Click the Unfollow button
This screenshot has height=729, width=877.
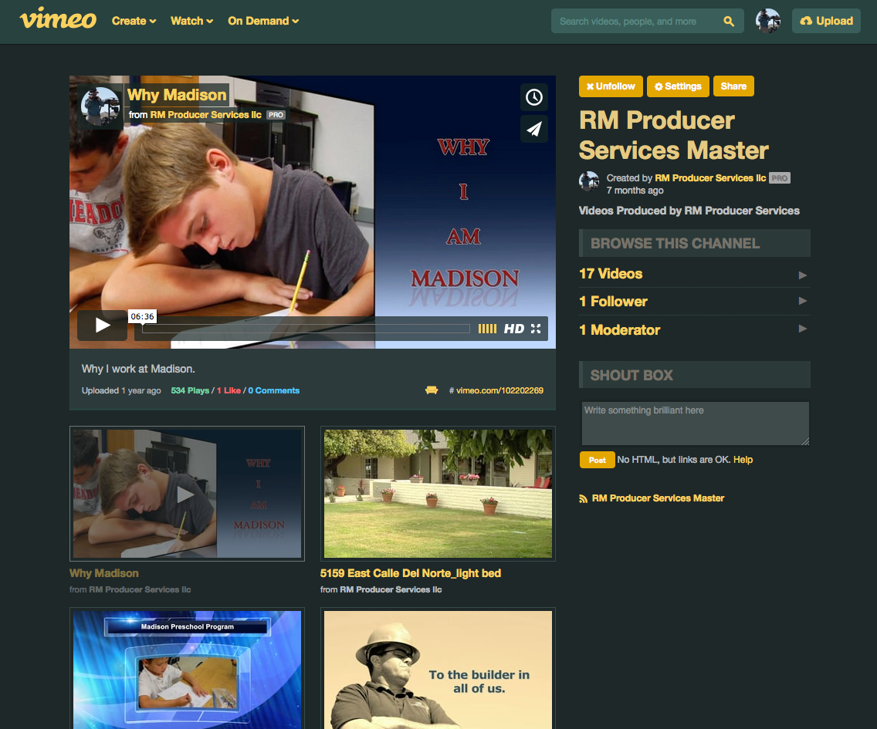tap(611, 86)
